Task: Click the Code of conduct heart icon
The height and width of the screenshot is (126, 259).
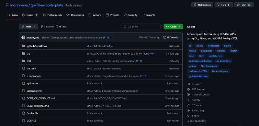Action: click(x=188, y=95)
